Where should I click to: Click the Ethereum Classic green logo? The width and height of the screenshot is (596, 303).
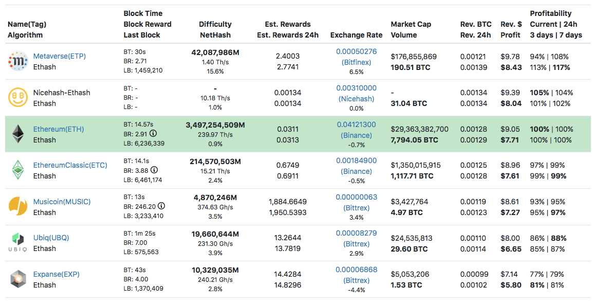pos(18,170)
